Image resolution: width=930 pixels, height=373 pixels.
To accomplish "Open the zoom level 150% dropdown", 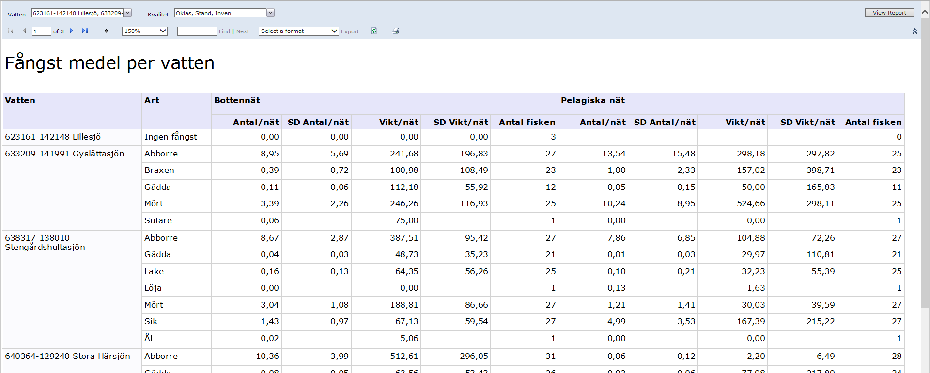I will pos(145,31).
